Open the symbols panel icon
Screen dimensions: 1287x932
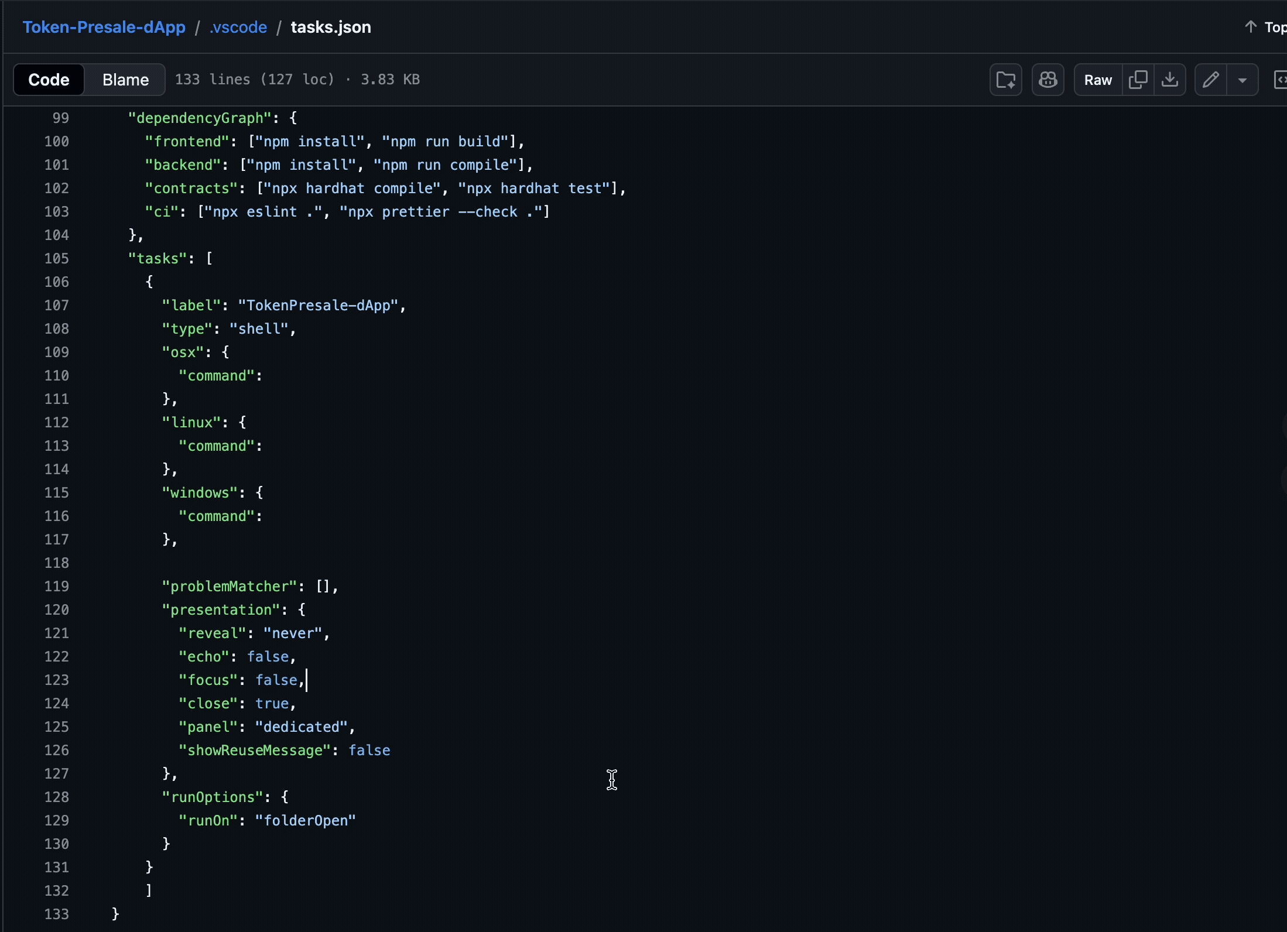1281,80
